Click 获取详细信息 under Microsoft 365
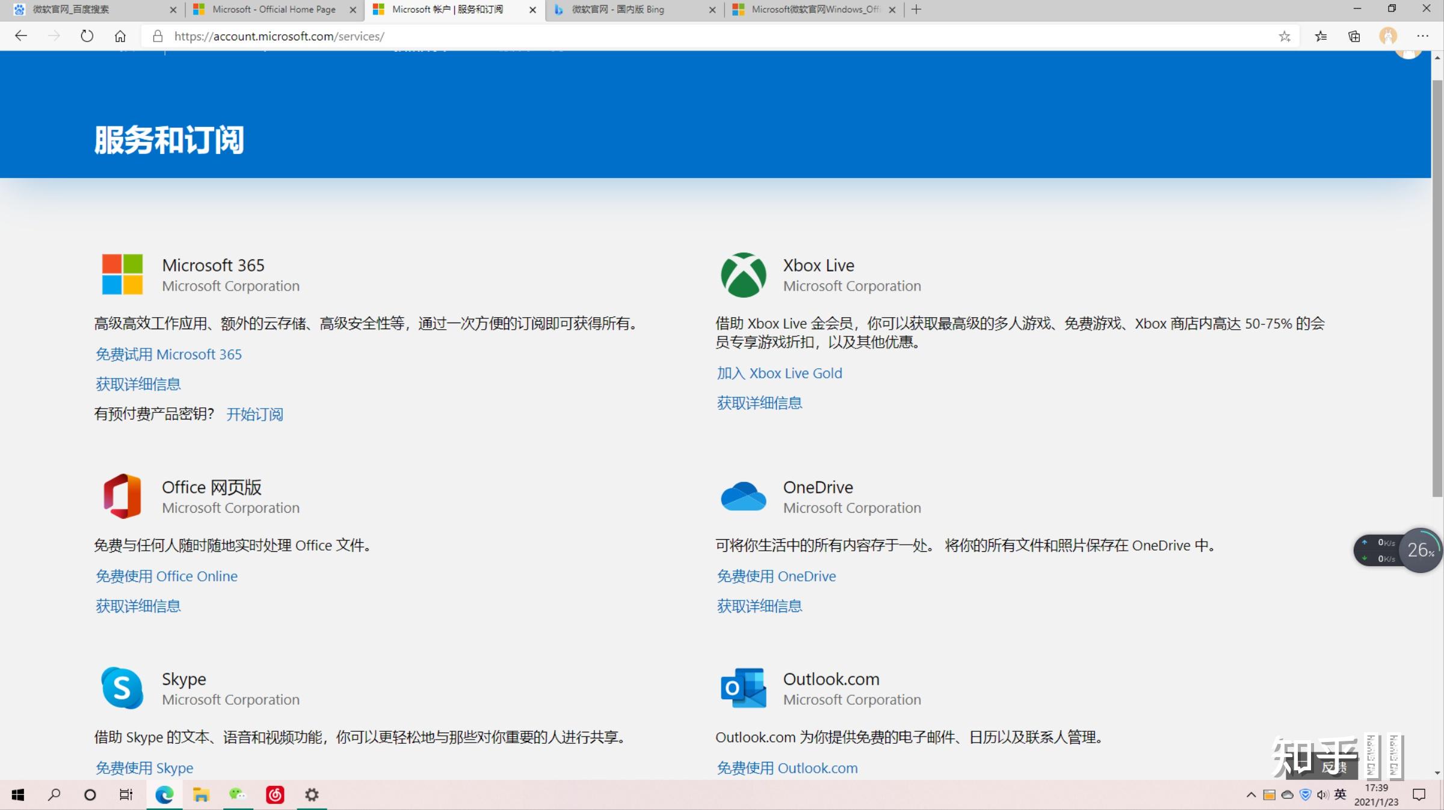Viewport: 1444px width, 810px height. coord(138,385)
